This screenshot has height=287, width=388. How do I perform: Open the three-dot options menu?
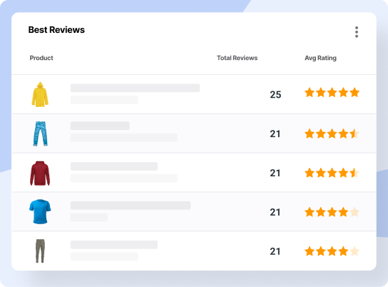click(357, 32)
